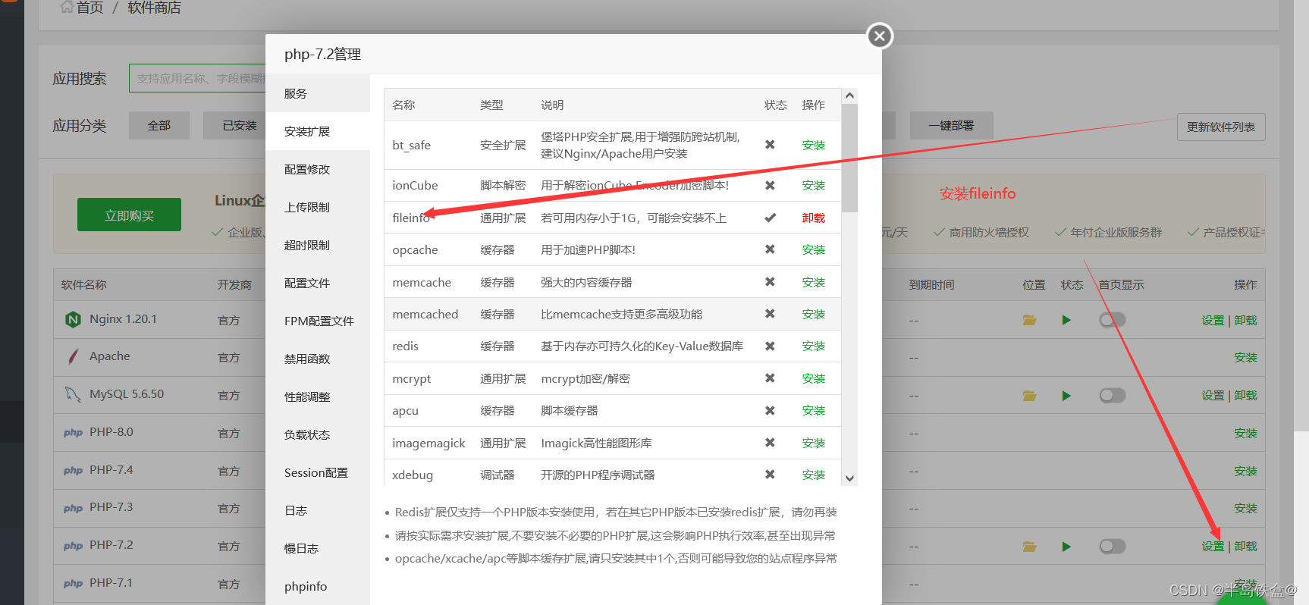Click the Apache feather icon

click(73, 356)
